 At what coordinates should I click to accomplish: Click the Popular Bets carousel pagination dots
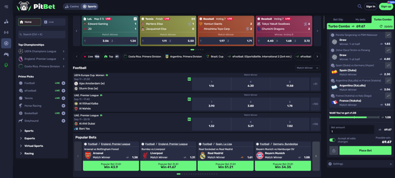pos(197,174)
